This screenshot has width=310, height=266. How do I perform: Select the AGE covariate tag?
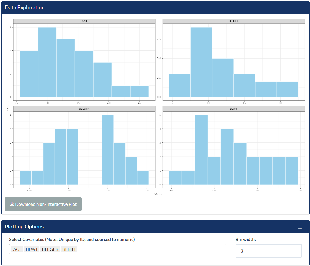click(17, 249)
